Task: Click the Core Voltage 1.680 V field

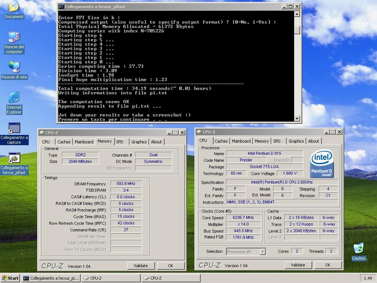Action: tap(290, 173)
